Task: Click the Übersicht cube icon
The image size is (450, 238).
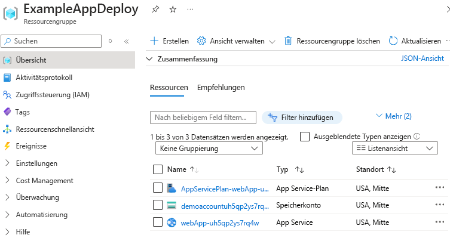Action: click(x=7, y=60)
